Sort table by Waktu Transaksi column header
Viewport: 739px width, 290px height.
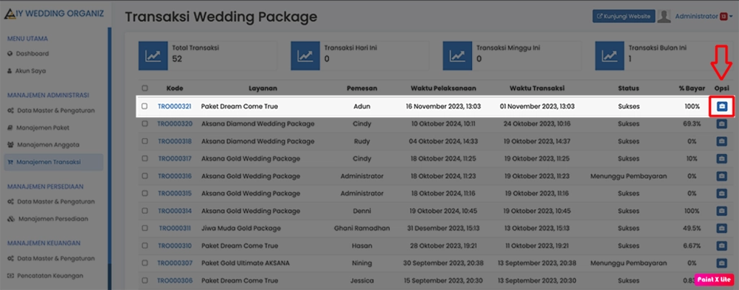[x=536, y=89]
